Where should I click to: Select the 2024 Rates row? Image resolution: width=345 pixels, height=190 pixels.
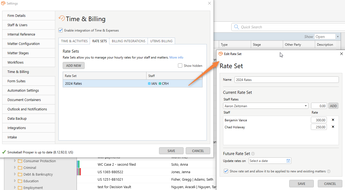tap(133, 84)
